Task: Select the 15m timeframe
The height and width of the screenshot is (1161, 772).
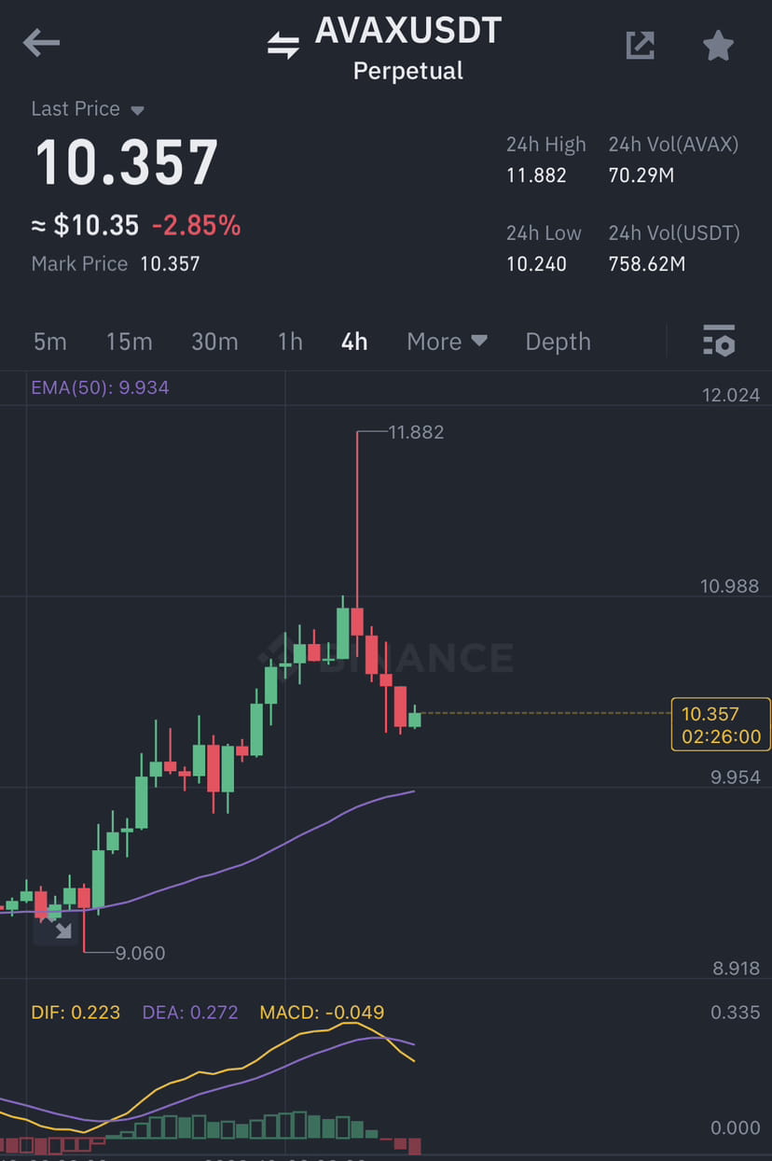Action: point(129,342)
